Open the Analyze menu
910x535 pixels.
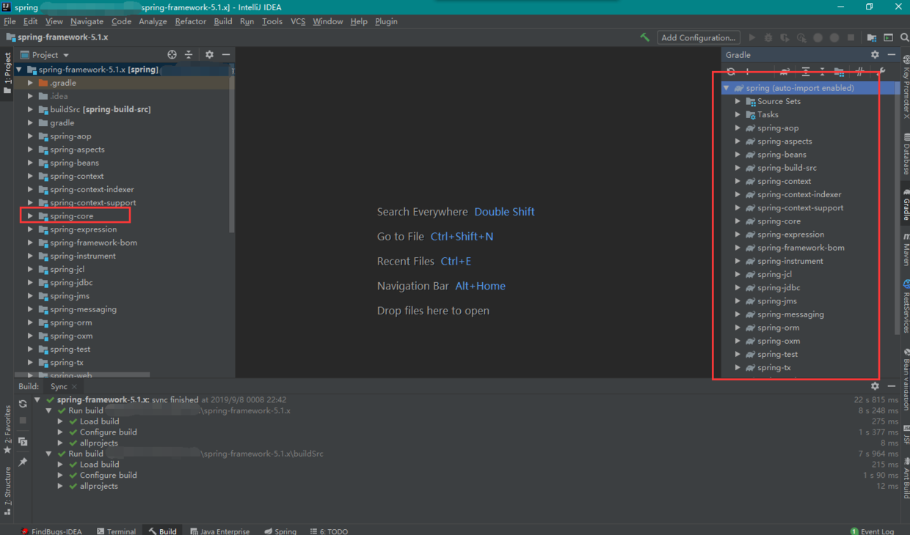(153, 21)
